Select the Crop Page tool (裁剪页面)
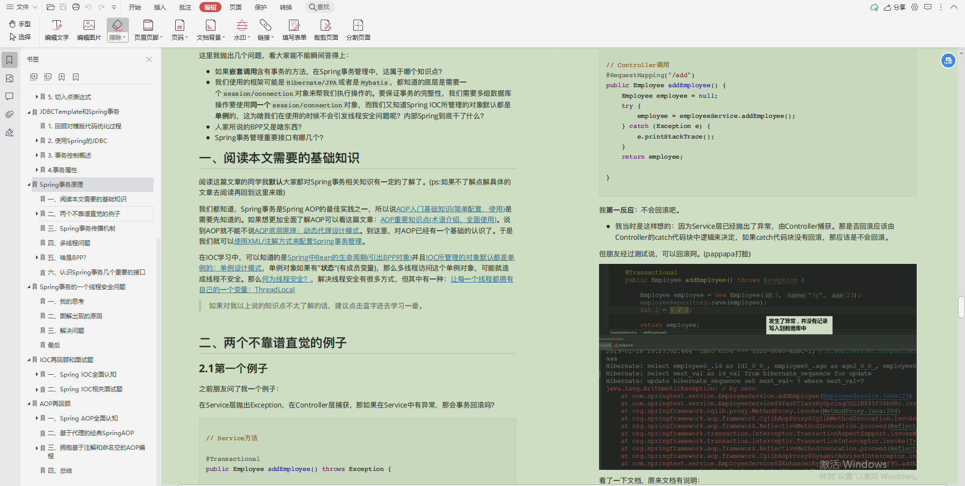The image size is (965, 486). (326, 30)
